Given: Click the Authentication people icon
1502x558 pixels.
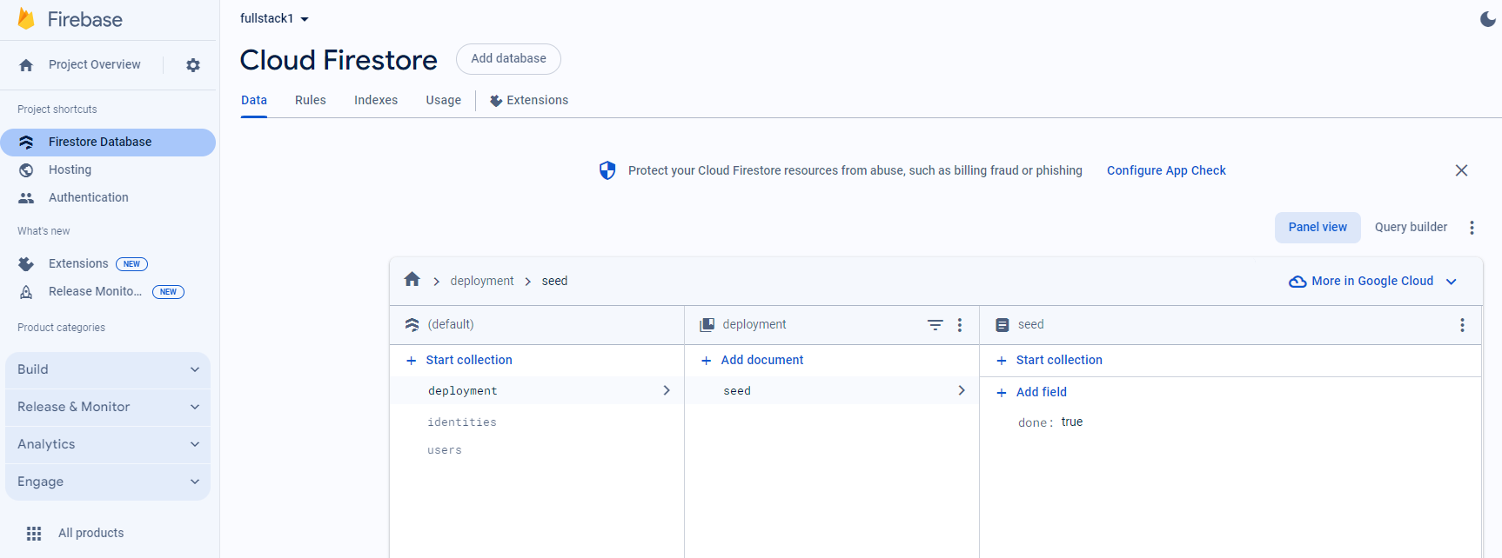Looking at the screenshot, I should [26, 198].
